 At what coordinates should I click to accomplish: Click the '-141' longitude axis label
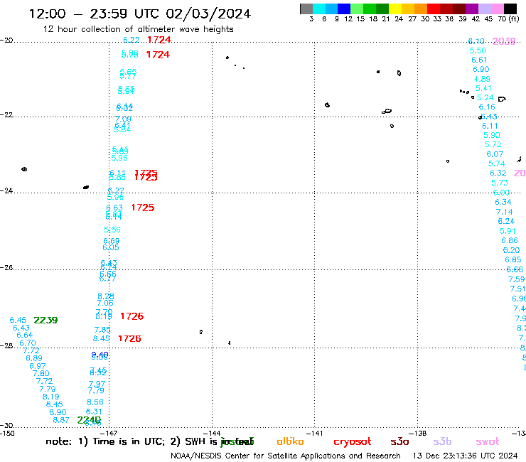[315, 433]
